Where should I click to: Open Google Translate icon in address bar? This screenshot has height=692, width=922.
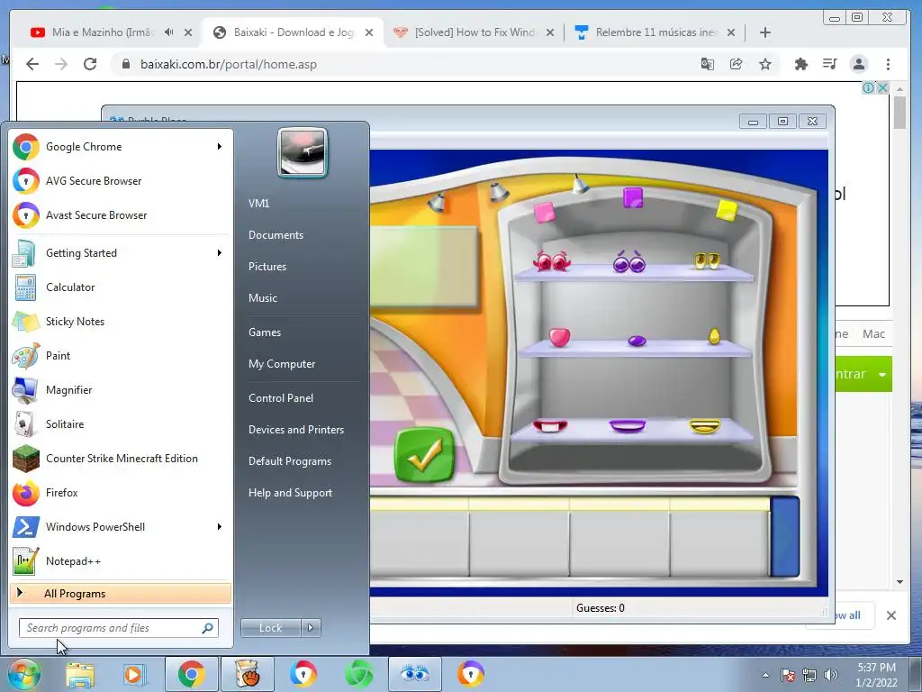(x=708, y=64)
